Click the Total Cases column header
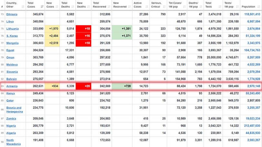 click(35, 5)
